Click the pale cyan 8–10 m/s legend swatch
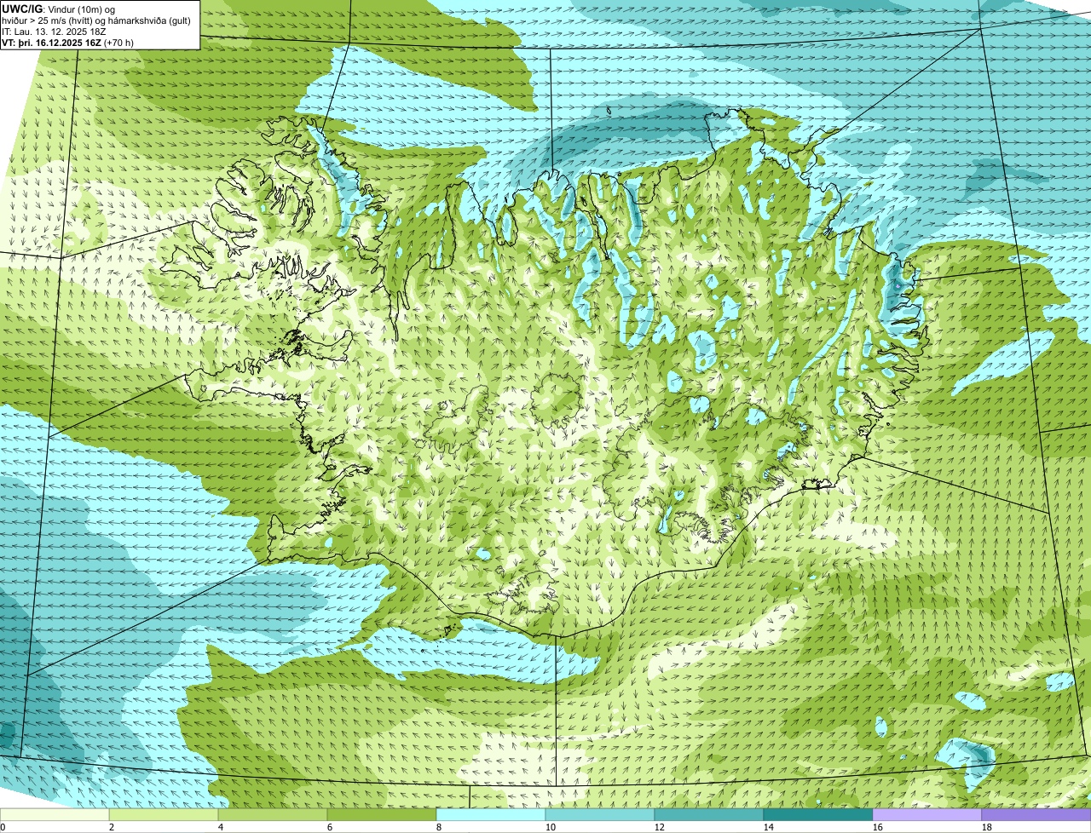This screenshot has height=833, width=1091. 491,815
